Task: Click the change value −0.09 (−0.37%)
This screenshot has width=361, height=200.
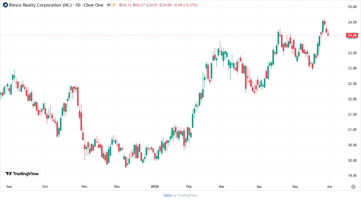Action: 185,5
